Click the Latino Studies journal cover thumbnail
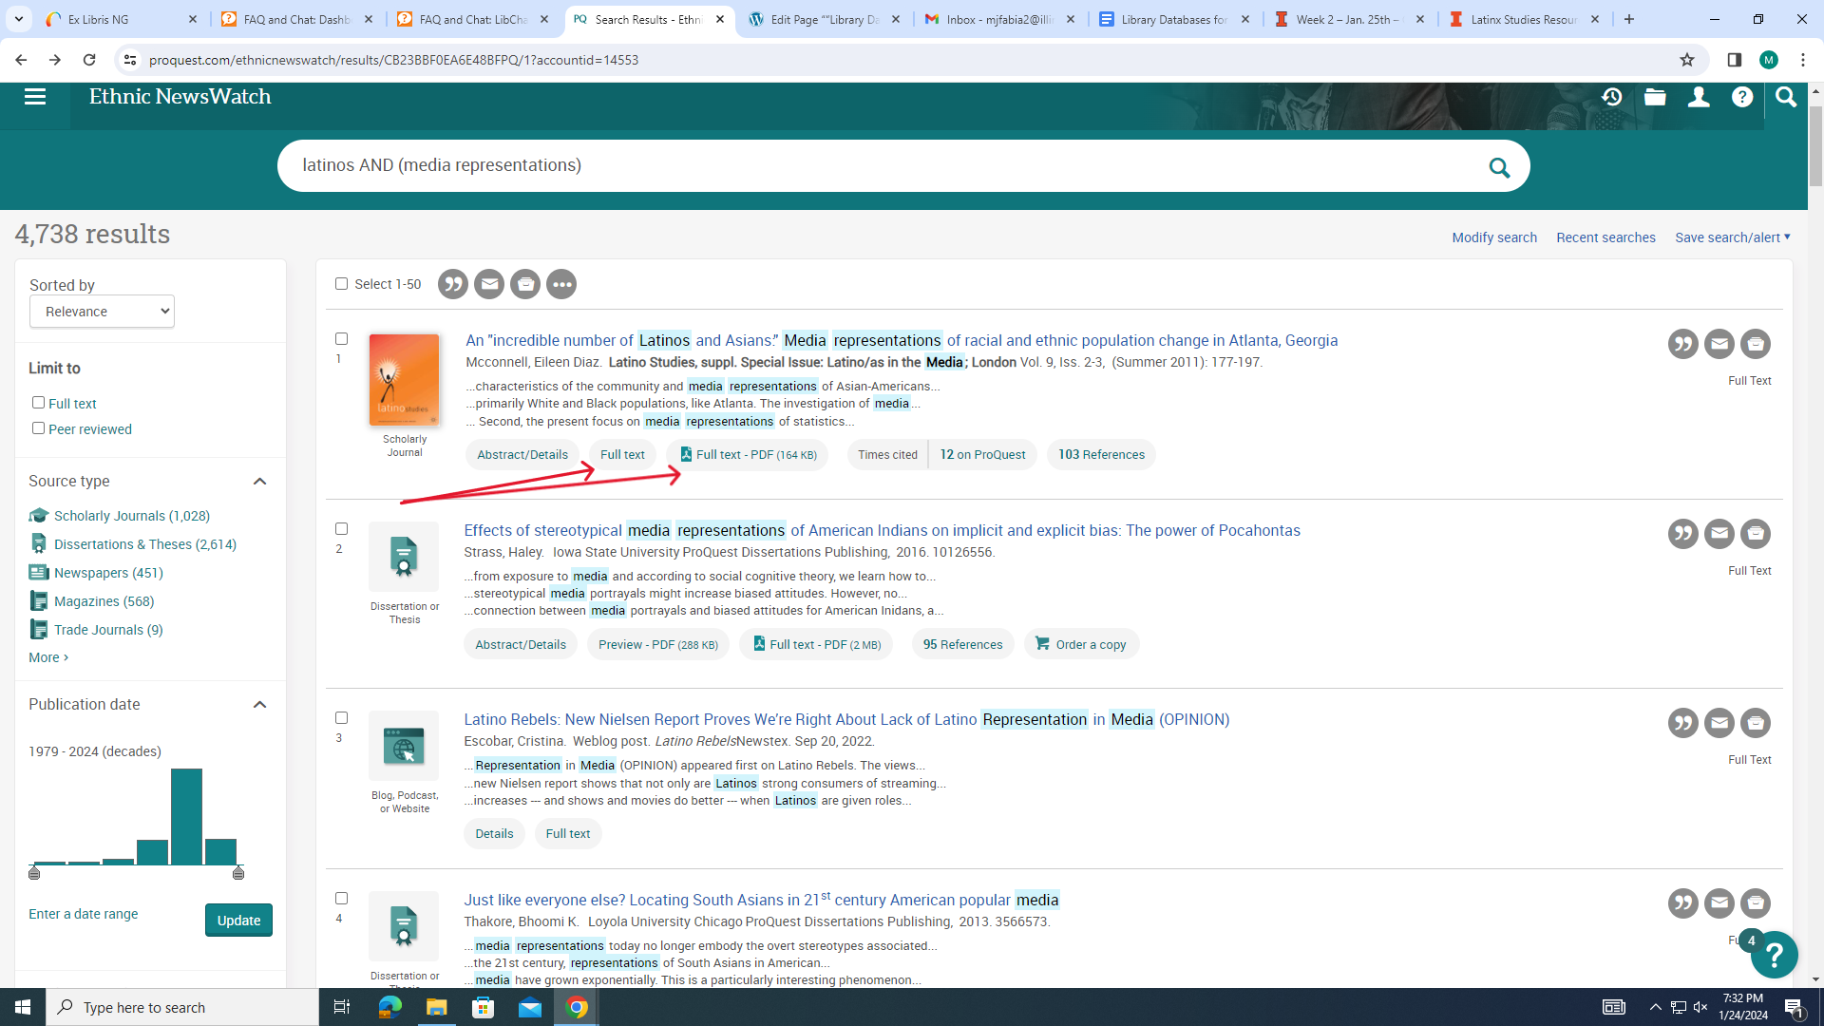This screenshot has width=1824, height=1026. tap(404, 380)
